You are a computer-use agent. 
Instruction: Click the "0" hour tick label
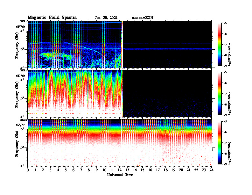pyautogui.click(x=28, y=170)
